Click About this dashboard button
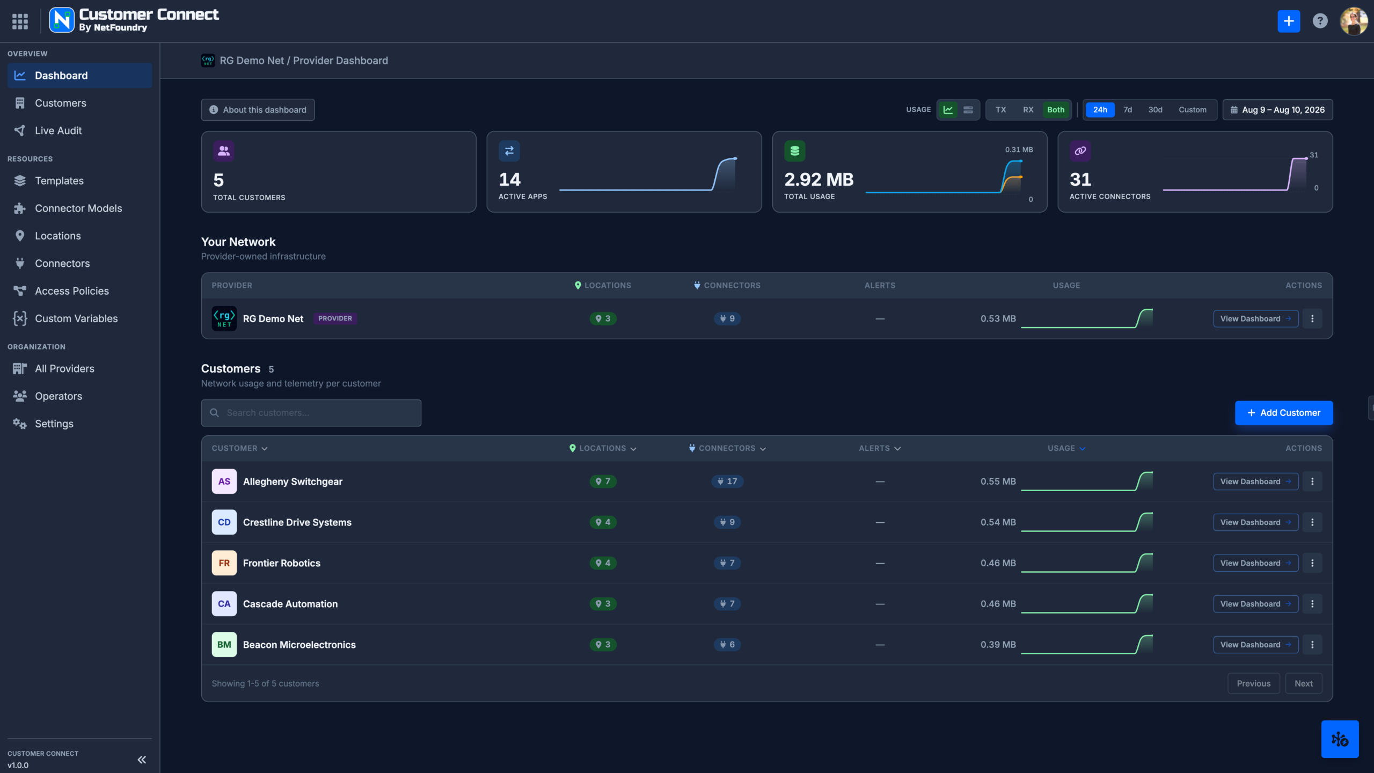The width and height of the screenshot is (1374, 773). [258, 110]
